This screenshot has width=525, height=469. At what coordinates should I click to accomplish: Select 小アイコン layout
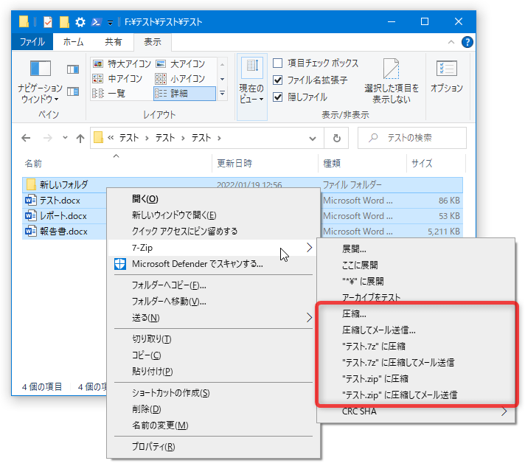181,79
